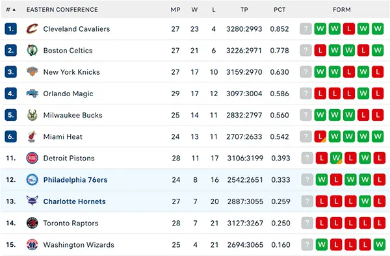Click the Boston Celtics team logo
The width and height of the screenshot is (390, 256).
(x=32, y=51)
